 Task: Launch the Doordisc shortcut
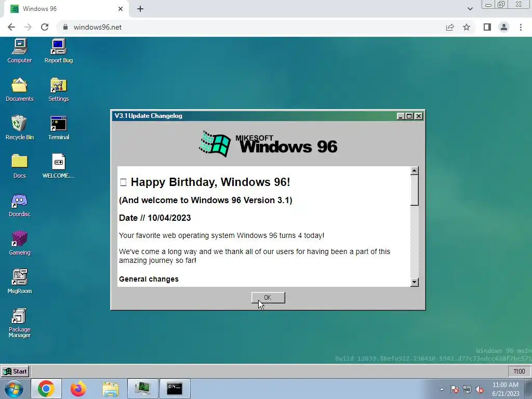19,205
